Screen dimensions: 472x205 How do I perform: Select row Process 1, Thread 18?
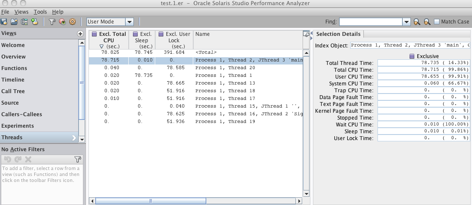click(x=196, y=91)
